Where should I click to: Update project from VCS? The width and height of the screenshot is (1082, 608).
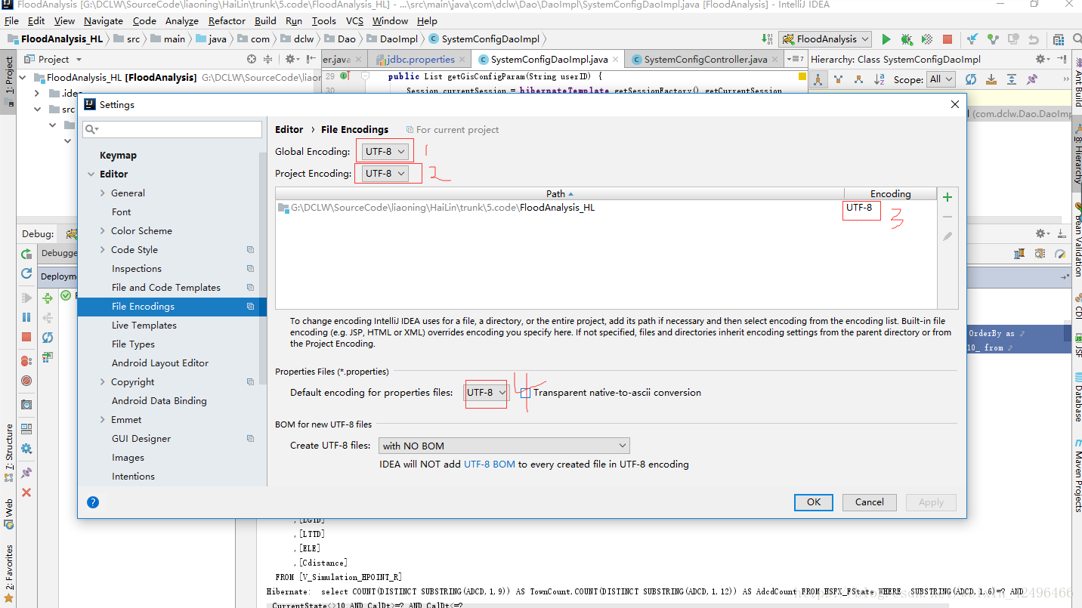[x=973, y=39]
